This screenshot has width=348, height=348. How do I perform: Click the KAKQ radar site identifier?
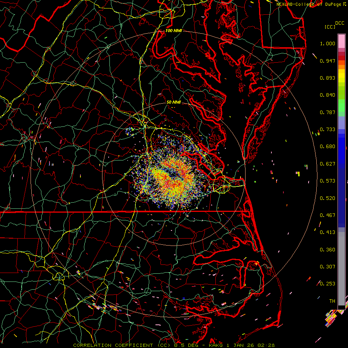(215, 345)
